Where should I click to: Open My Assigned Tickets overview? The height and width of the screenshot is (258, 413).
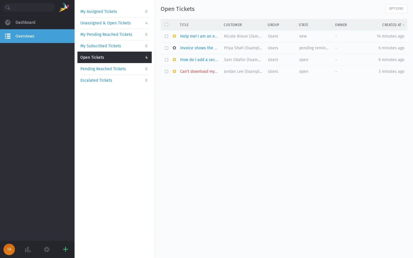coord(114,11)
